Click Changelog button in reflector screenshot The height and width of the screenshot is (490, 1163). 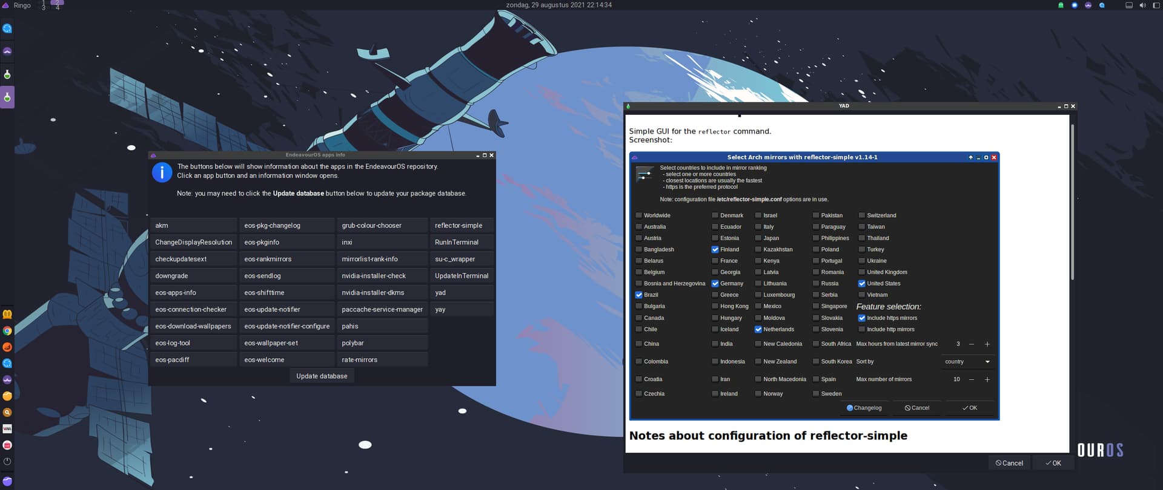pyautogui.click(x=864, y=408)
